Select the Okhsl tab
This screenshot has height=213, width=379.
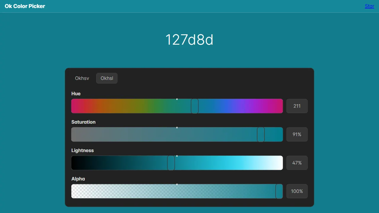[107, 78]
